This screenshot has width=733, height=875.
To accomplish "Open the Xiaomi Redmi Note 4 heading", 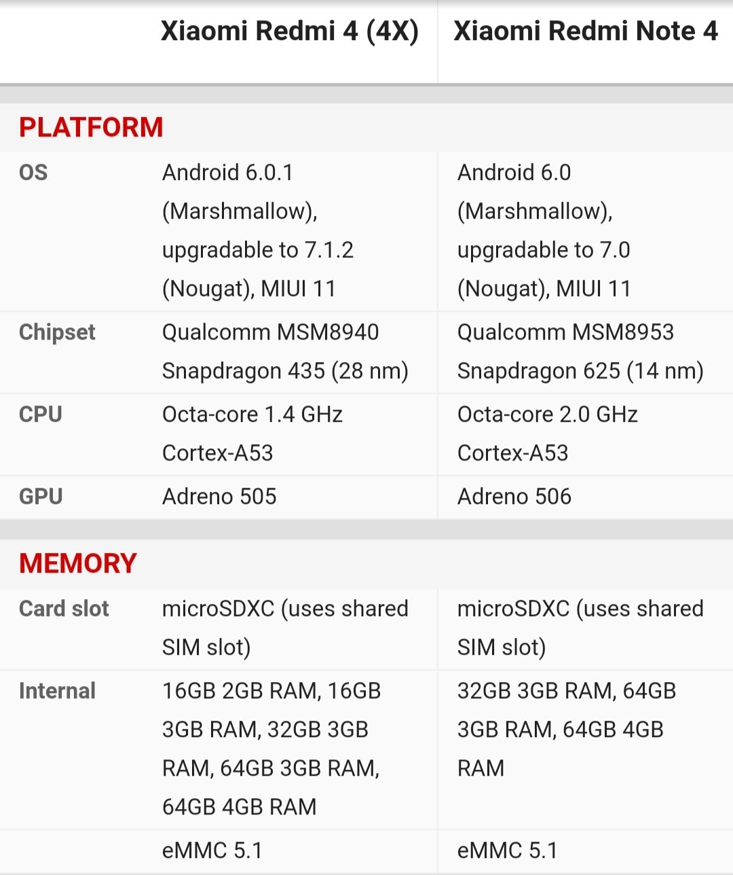I will click(x=585, y=32).
